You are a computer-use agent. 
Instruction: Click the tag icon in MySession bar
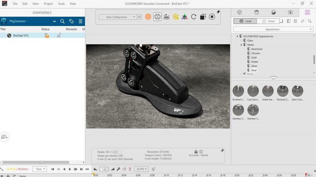click(71, 21)
